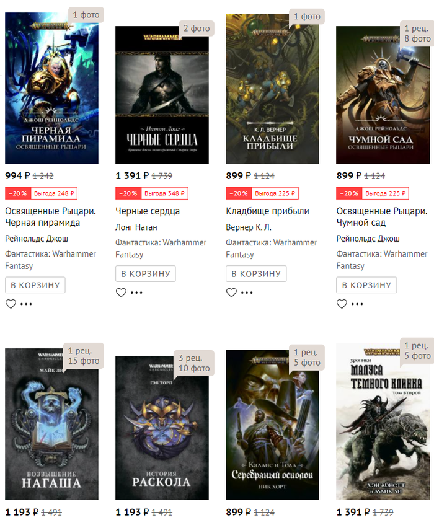Click heart icon under Черные сердца
This screenshot has width=434, height=520.
pyautogui.click(x=121, y=293)
